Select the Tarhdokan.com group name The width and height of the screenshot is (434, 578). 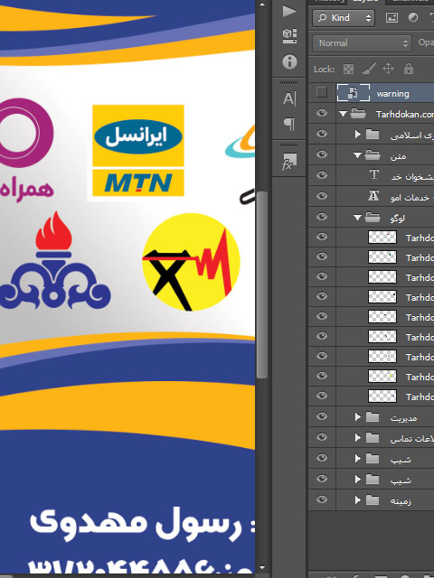pos(405,115)
